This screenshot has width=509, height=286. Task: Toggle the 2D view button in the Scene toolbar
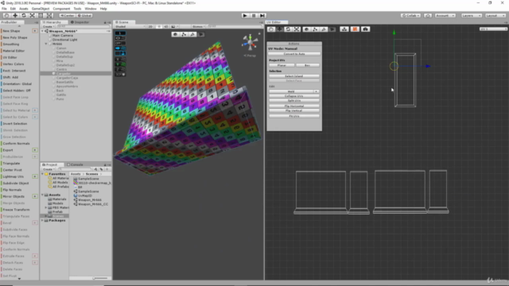(x=150, y=26)
